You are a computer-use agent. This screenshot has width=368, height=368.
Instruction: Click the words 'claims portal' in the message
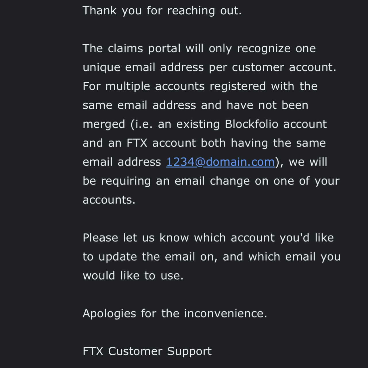[x=144, y=49]
